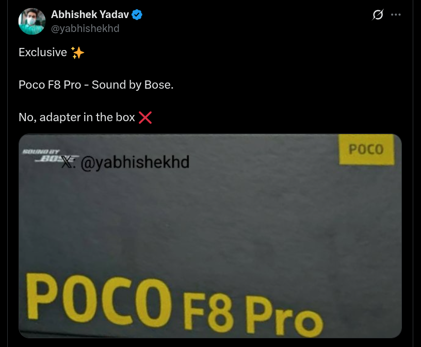This screenshot has height=347, width=421.
Task: Click the X logo in the watermark
Action: pyautogui.click(x=67, y=162)
